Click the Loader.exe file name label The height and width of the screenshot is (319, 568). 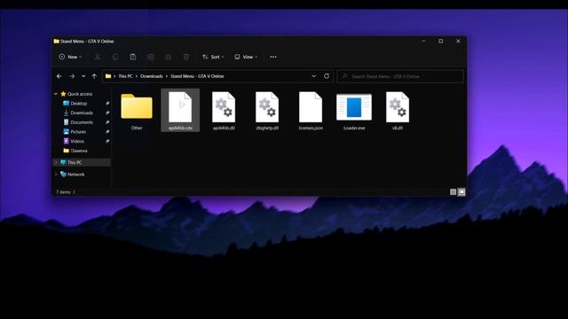(x=354, y=128)
